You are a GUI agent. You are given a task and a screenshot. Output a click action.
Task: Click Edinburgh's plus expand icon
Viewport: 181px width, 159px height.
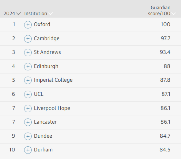pyautogui.click(x=28, y=67)
